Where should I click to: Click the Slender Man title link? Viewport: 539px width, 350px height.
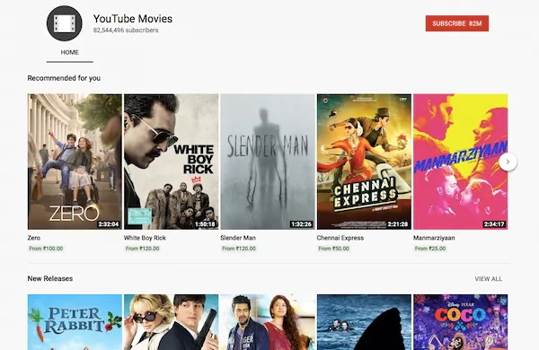point(238,238)
